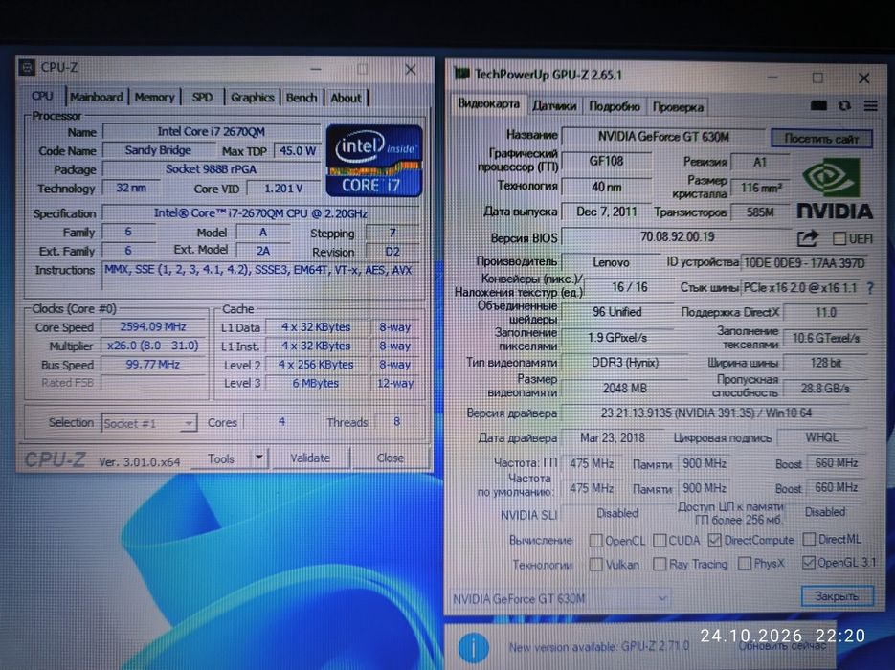Viewport: 895px width, 670px height.
Task: Toggle the OpenGL 3.1 checkbox
Action: [808, 563]
